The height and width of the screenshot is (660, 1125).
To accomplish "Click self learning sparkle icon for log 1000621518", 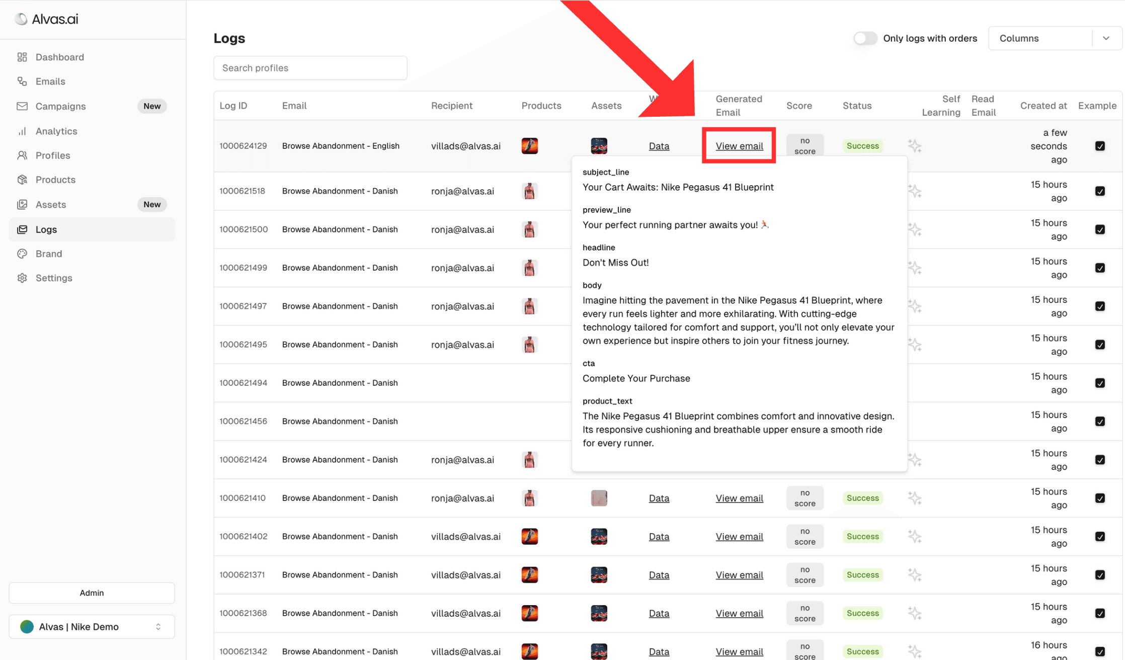I will tap(915, 191).
